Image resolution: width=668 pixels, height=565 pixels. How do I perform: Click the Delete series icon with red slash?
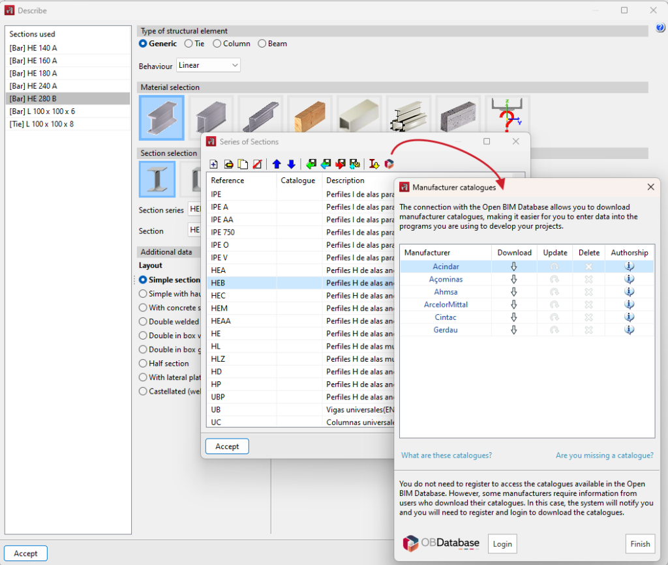257,164
